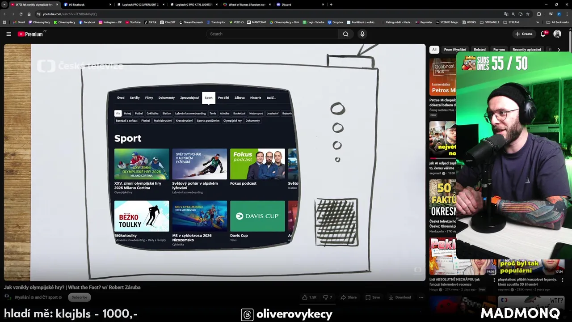572x322 pixels.
Task: Go back in browser history
Action: pyautogui.click(x=4, y=14)
